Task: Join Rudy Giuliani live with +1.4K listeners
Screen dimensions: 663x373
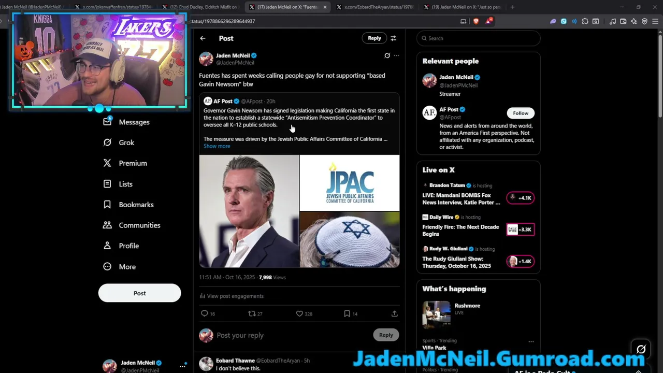Action: 521,261
